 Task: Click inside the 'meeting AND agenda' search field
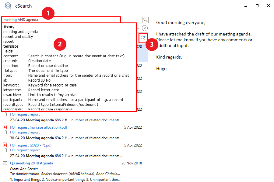61,20
